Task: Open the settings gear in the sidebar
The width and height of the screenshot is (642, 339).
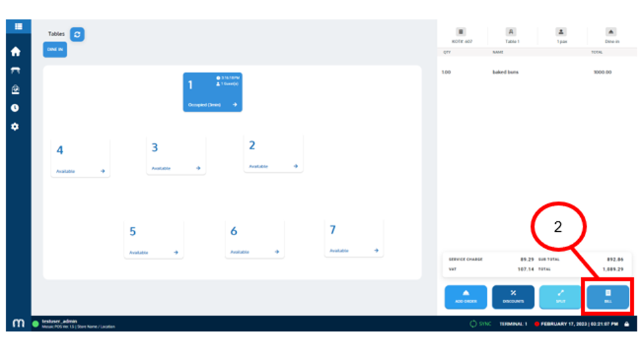Action: (16, 126)
